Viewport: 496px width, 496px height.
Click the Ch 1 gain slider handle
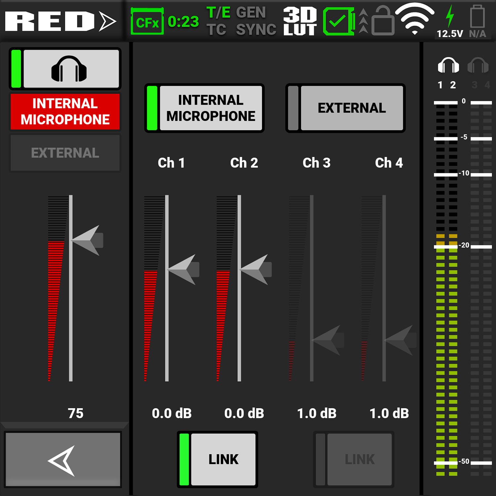[184, 269]
